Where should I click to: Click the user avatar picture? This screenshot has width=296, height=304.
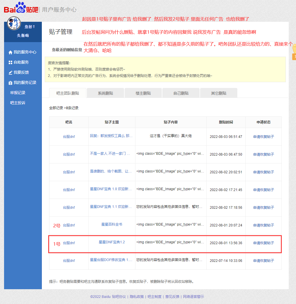tap(14, 24)
